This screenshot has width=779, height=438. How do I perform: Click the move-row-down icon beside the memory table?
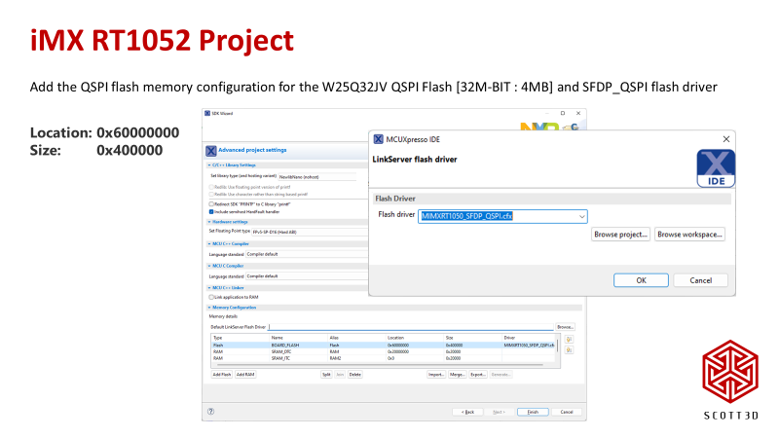[x=569, y=350]
